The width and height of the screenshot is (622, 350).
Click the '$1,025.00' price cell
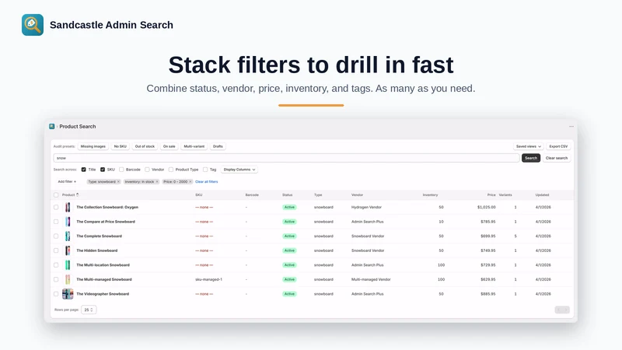pos(487,207)
